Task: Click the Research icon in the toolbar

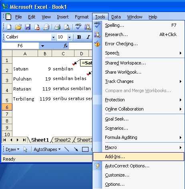Action: pos(87,27)
